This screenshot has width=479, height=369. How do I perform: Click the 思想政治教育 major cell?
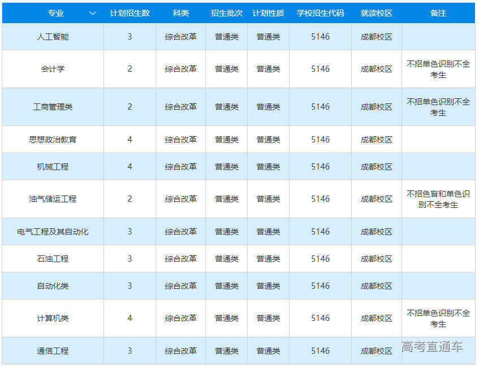tap(53, 140)
